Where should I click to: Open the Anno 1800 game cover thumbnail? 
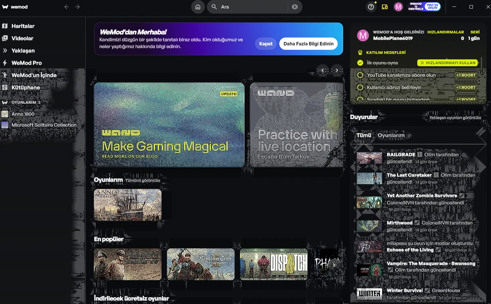(128, 205)
